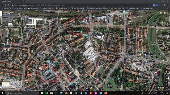Screen dimensions: 170x95
Task: Toggle the 3D tilt view button
Action: coord(167,75)
